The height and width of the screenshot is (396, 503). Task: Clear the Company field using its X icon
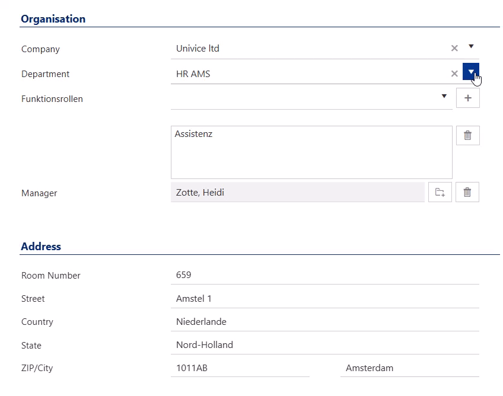(454, 48)
